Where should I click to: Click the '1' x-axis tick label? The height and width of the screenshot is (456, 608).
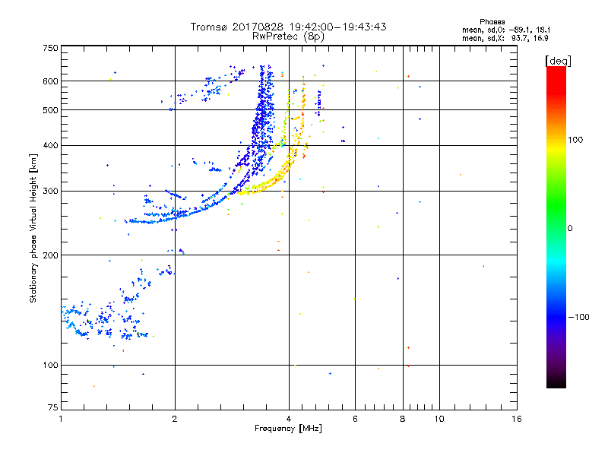point(61,419)
